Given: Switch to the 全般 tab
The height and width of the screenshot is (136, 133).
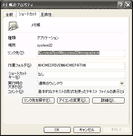Looking at the screenshot, I should pos(9,14).
